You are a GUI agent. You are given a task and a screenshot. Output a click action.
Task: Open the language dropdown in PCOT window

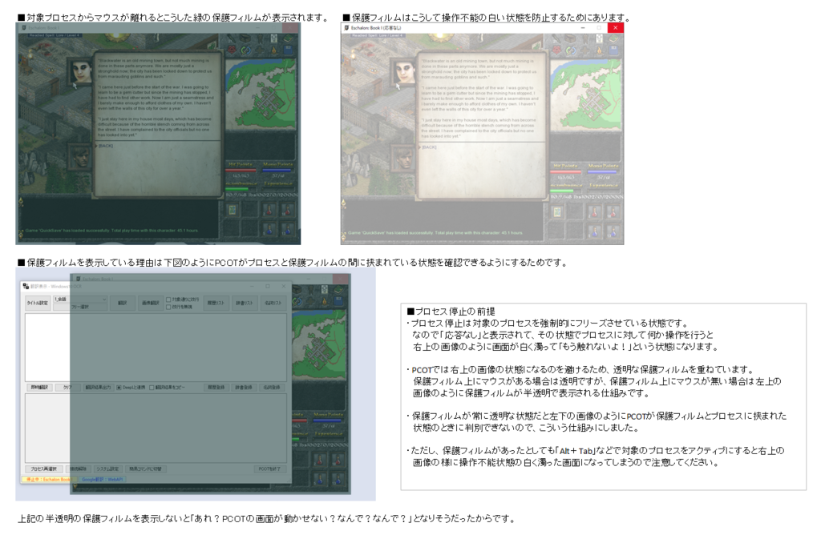click(80, 300)
